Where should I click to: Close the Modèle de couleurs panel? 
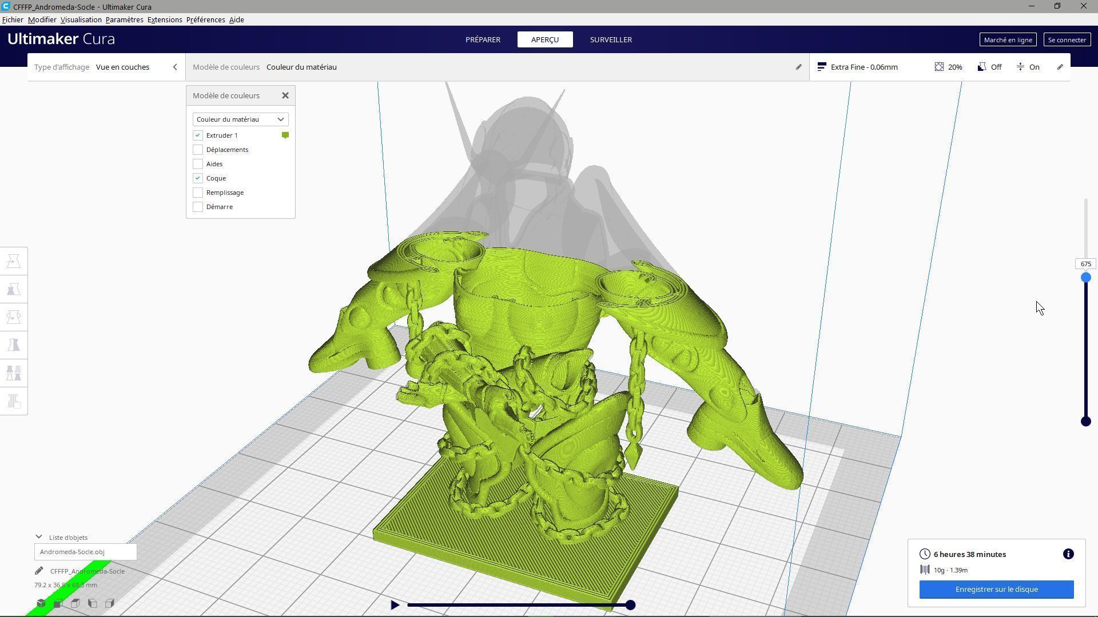point(285,95)
